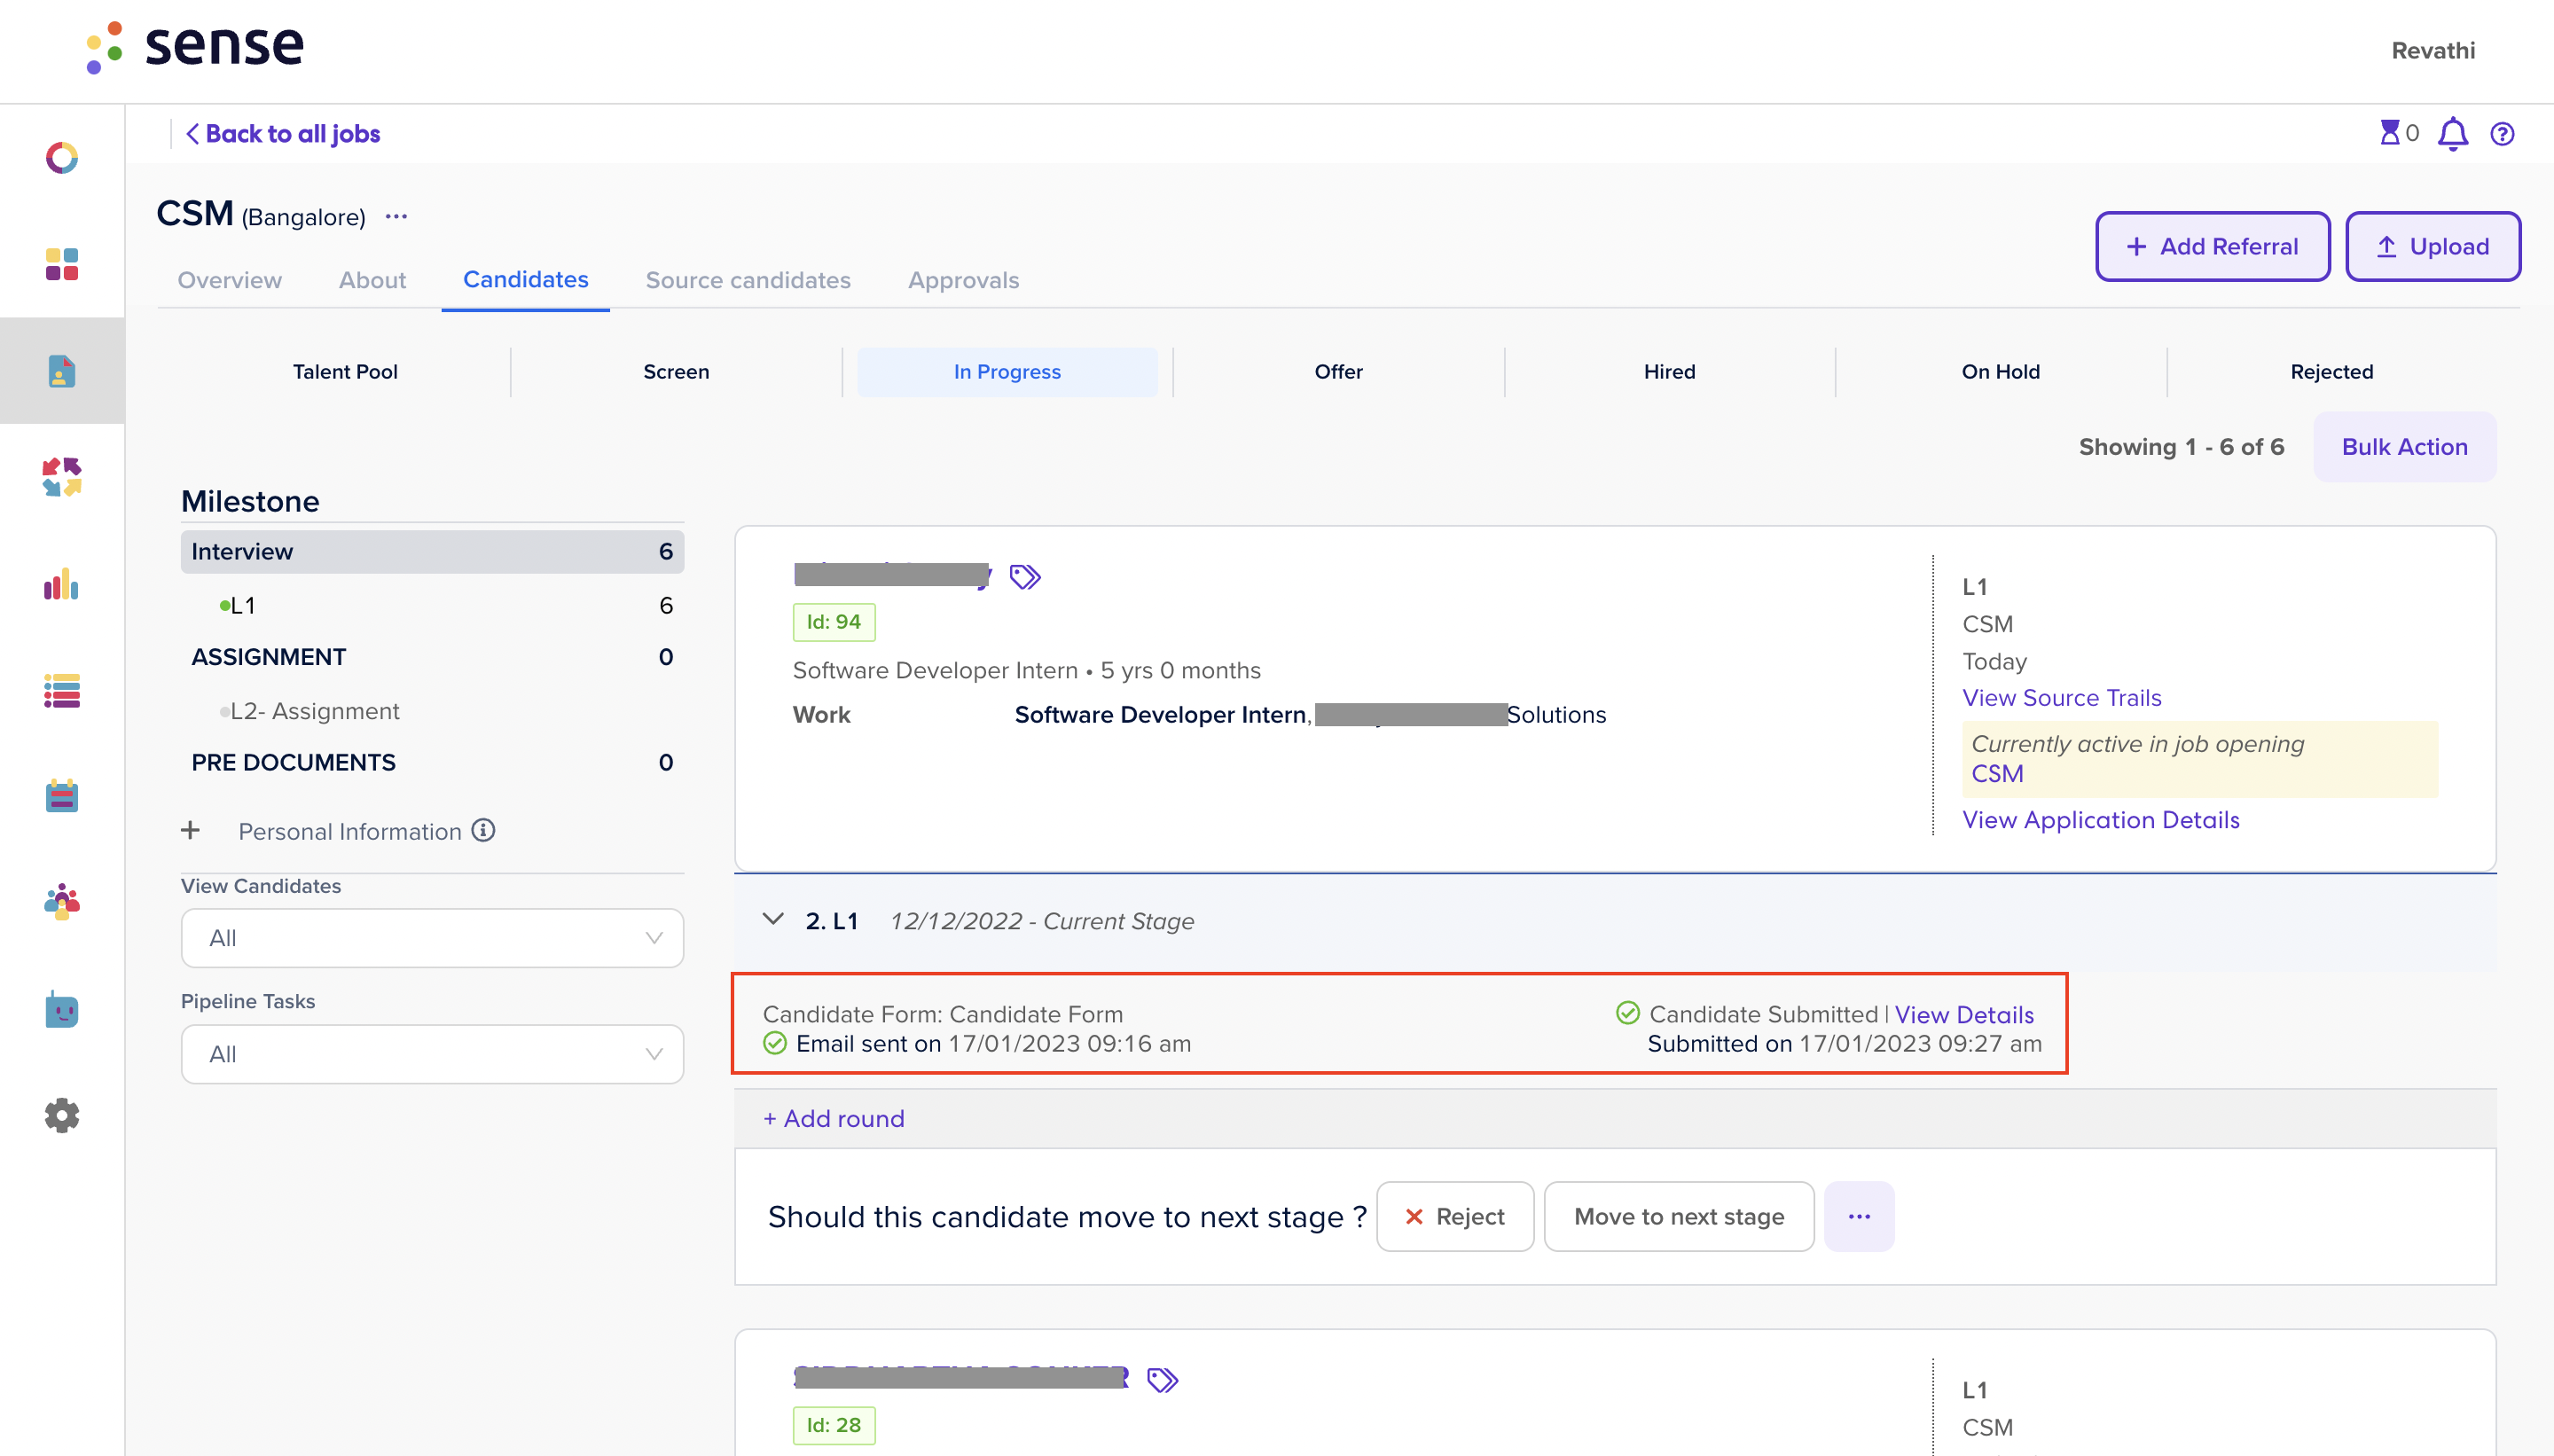
Task: Click the info icon beside Personal Information
Action: pyautogui.click(x=484, y=830)
